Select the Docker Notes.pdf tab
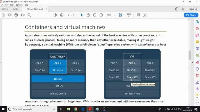The height and width of the screenshot is (112, 200). [x=35, y=9]
